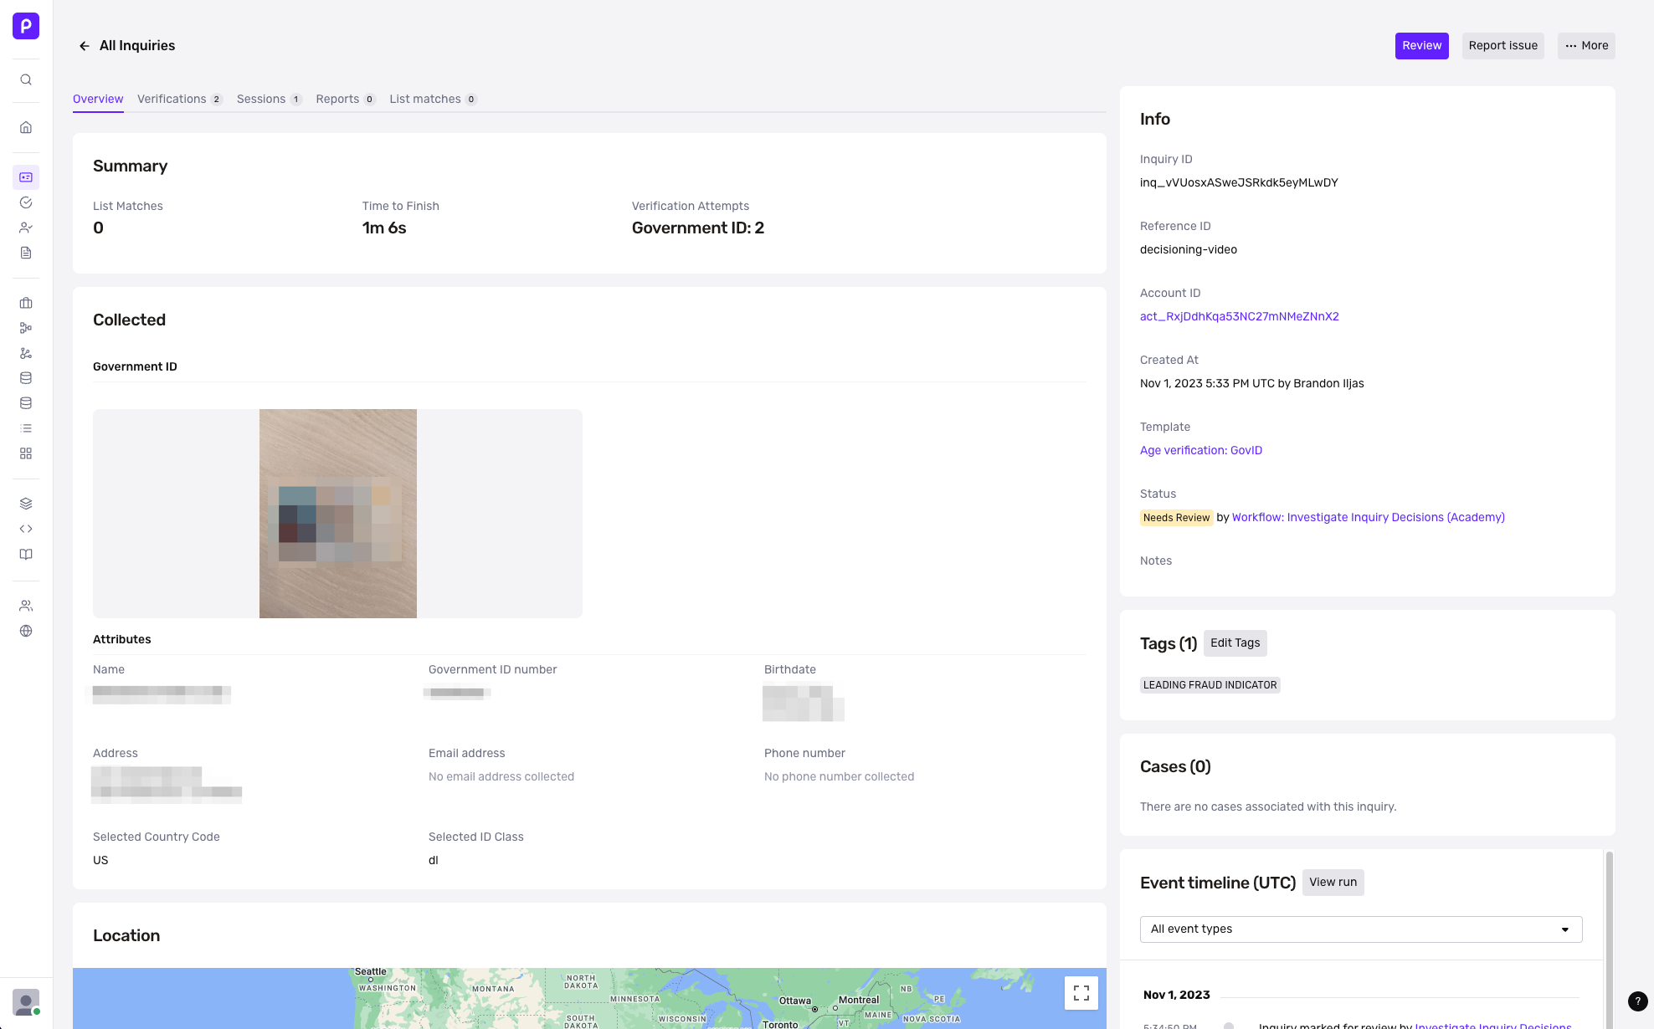This screenshot has width=1654, height=1029.
Task: Open the account ID link act_RxjDdhKqa53NC27mNMeZNnX2
Action: (x=1239, y=316)
